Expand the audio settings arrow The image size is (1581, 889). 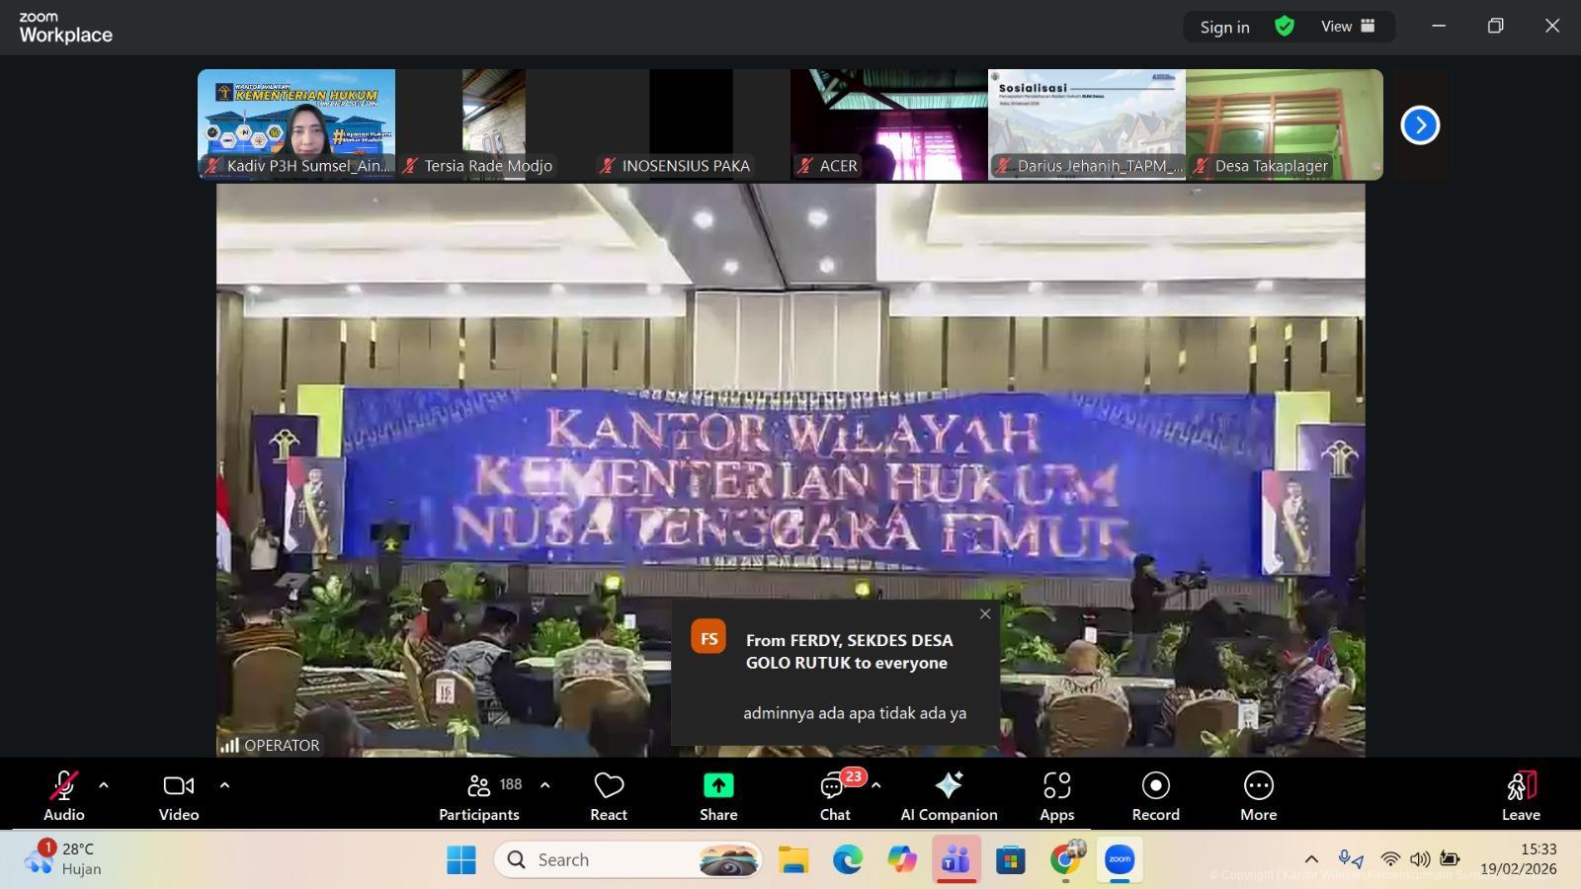(x=104, y=786)
